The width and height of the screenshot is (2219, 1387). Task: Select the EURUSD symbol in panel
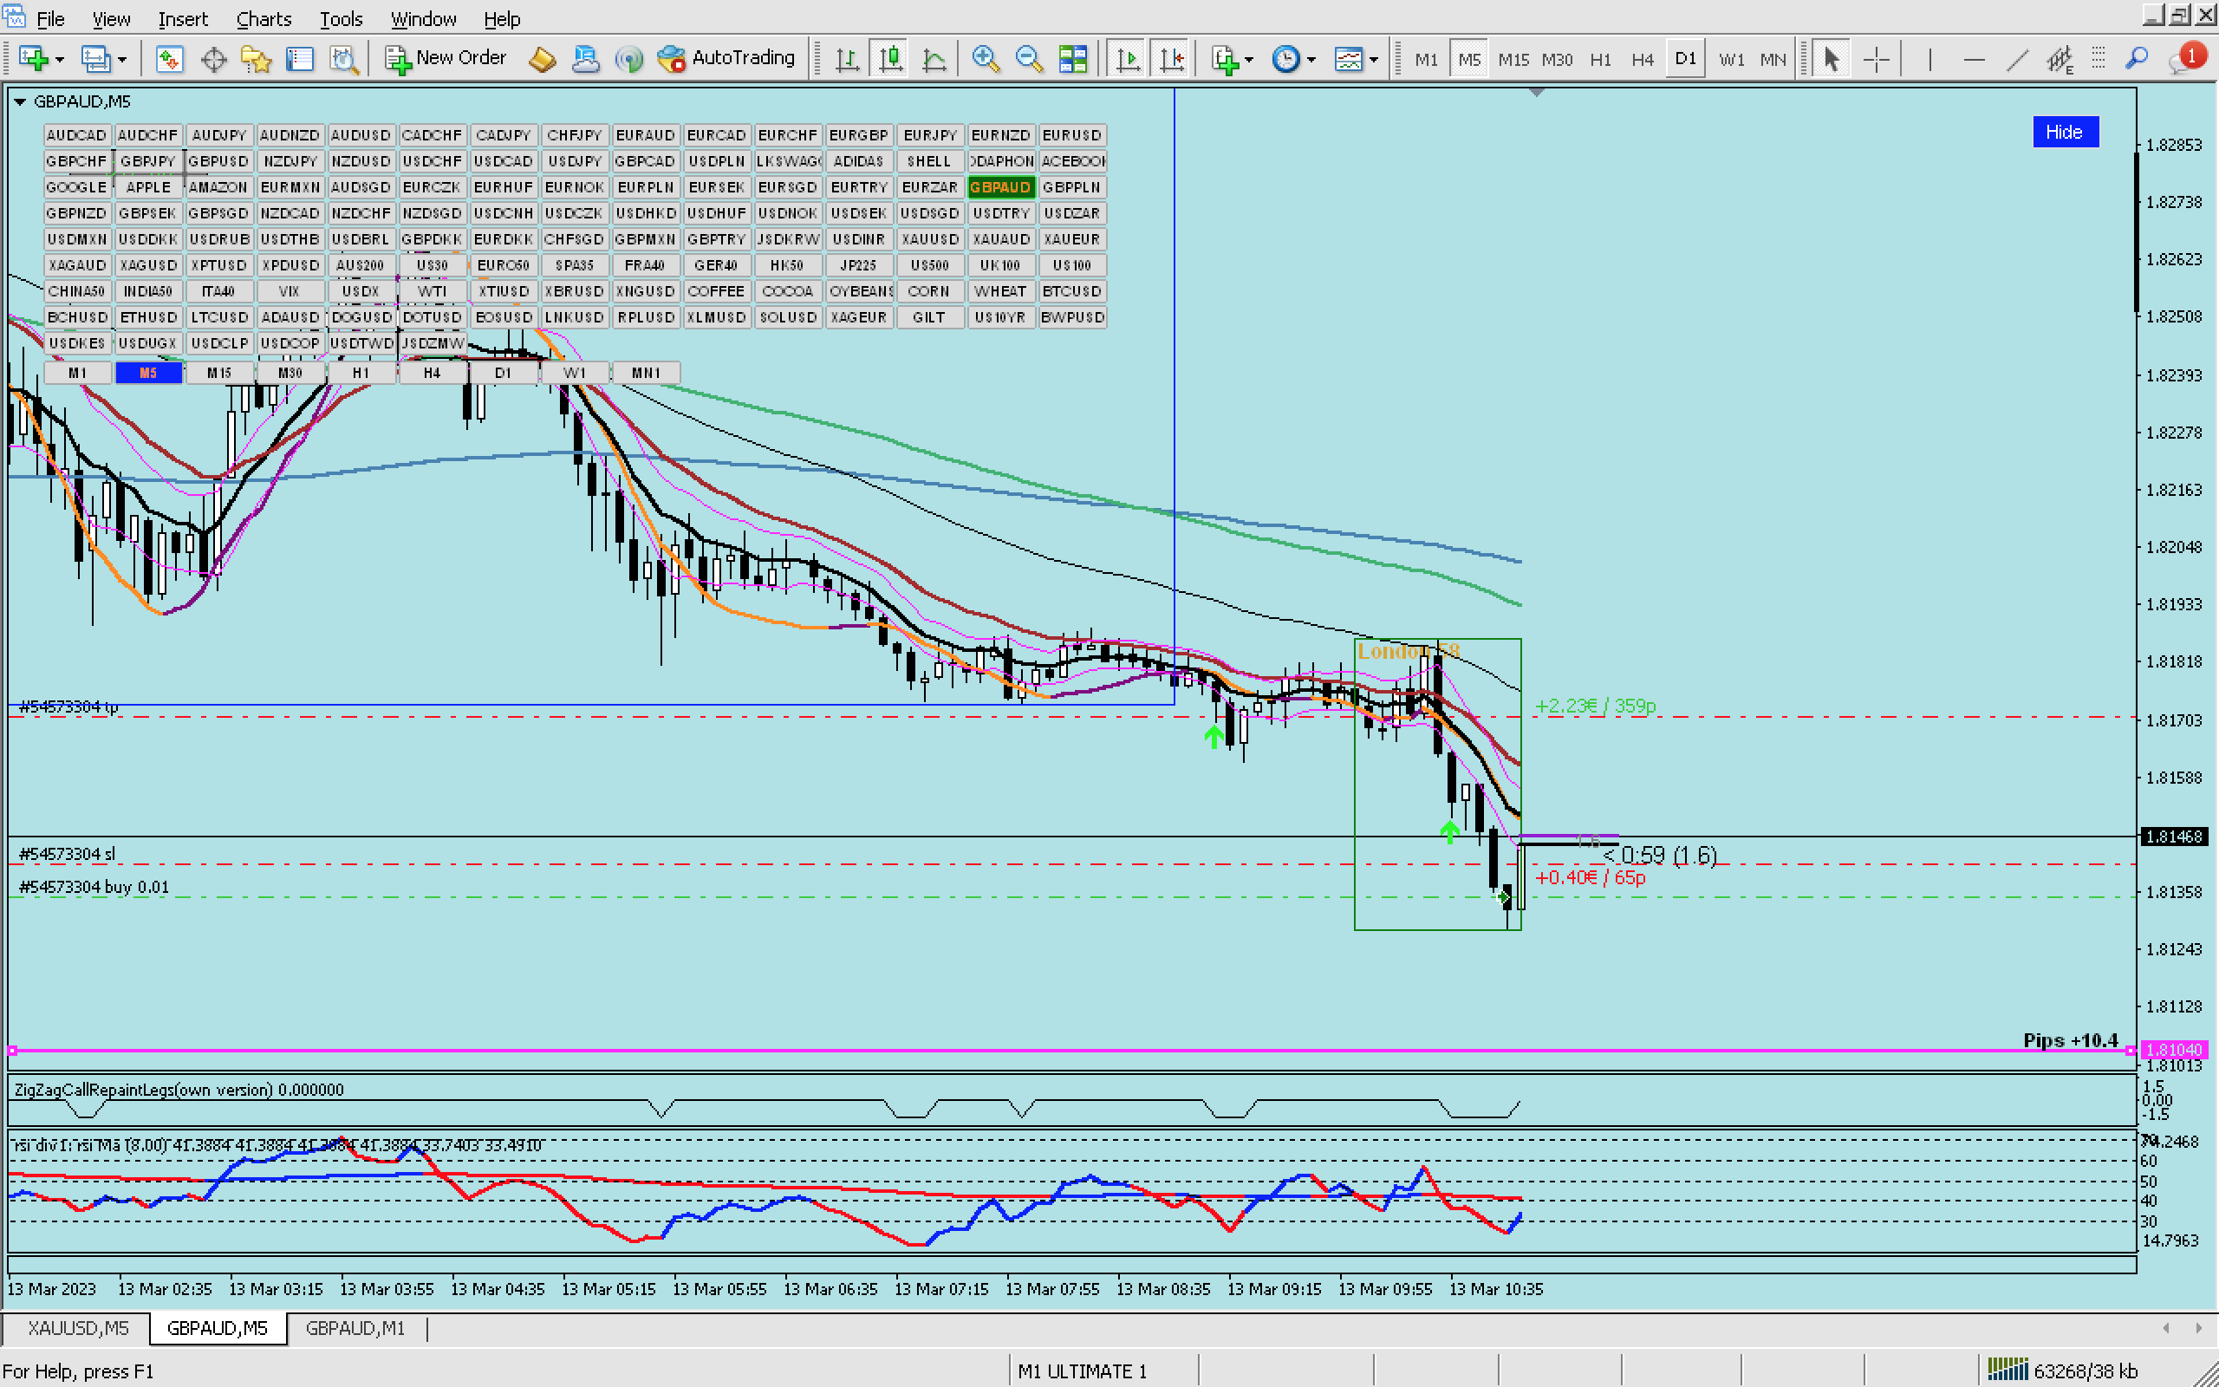tap(1071, 135)
